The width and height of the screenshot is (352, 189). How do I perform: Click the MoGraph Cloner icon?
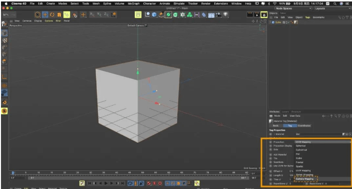190,15
